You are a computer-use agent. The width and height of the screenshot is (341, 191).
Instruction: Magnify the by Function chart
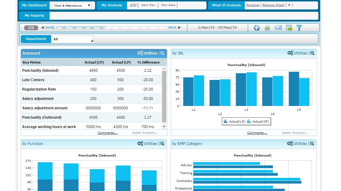[x=162, y=143]
